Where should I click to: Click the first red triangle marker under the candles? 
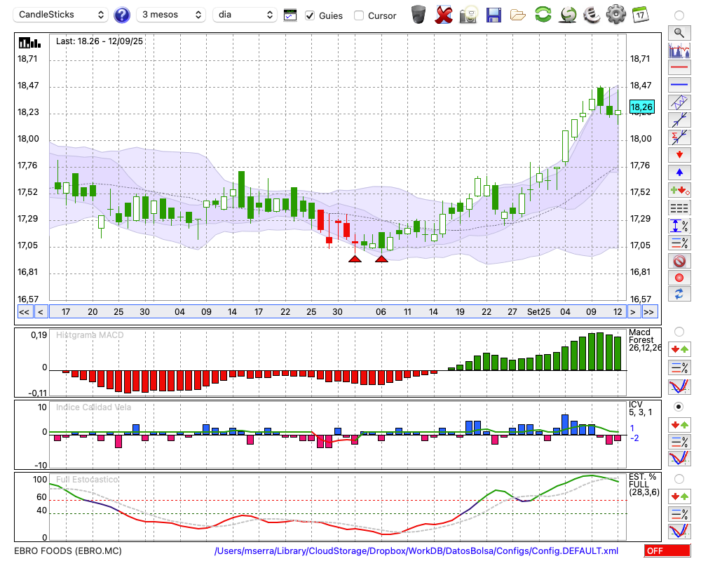click(x=355, y=259)
